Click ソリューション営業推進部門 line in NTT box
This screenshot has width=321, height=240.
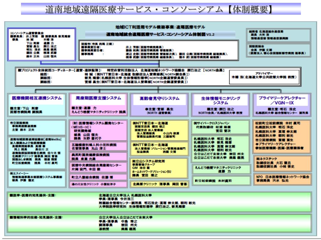click(x=160, y=148)
